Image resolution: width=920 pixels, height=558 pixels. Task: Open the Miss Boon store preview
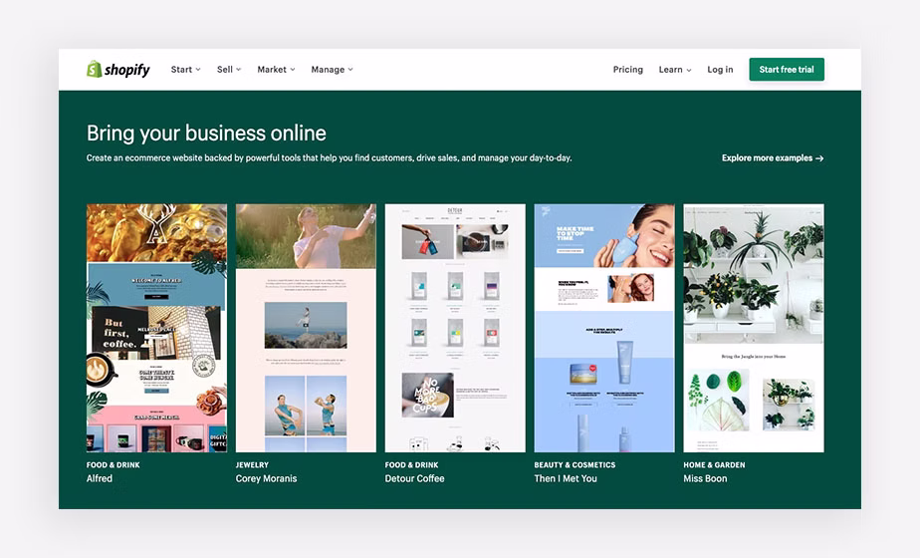click(754, 328)
